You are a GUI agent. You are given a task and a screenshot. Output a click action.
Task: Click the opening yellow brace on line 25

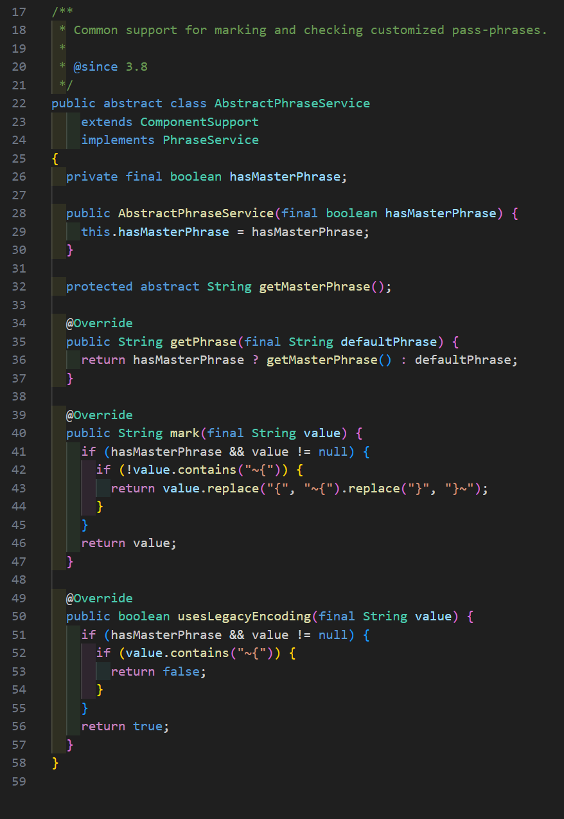55,158
